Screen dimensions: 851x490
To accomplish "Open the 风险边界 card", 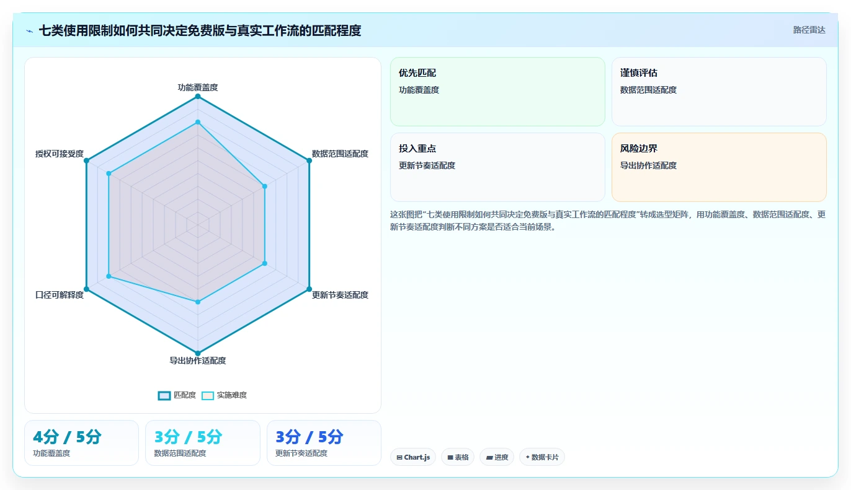I will tap(719, 167).
